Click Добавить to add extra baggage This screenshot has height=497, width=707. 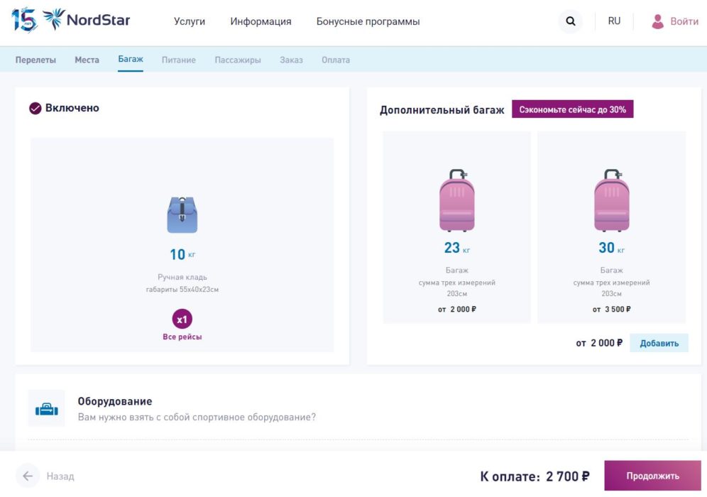[657, 342]
